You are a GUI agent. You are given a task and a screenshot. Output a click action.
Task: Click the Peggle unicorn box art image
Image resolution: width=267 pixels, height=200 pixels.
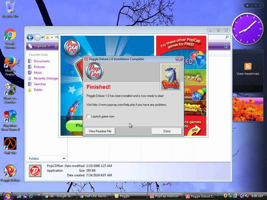[x=170, y=77]
